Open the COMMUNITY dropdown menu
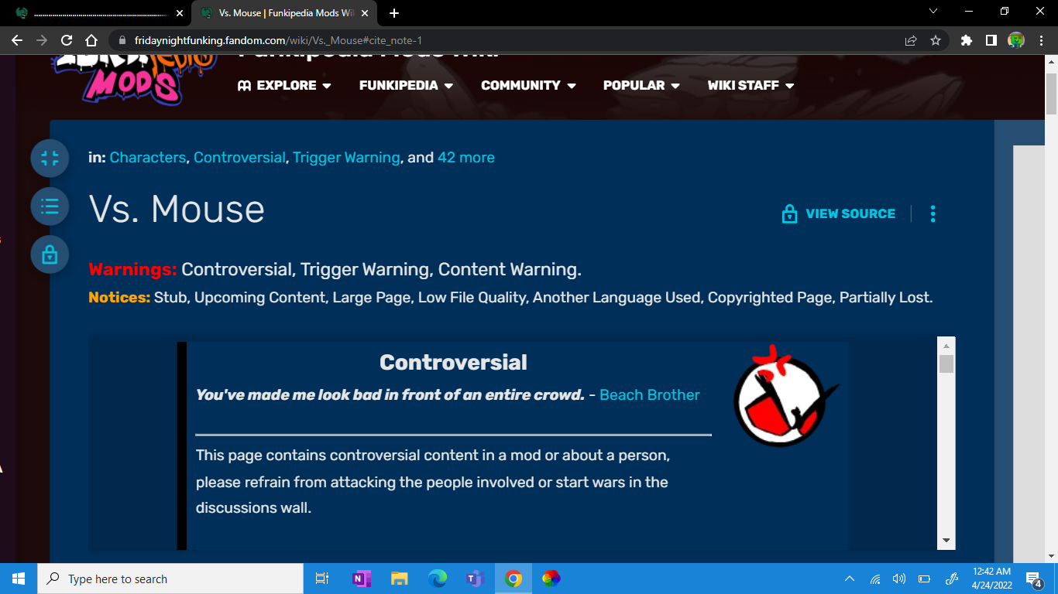1058x594 pixels. point(528,85)
